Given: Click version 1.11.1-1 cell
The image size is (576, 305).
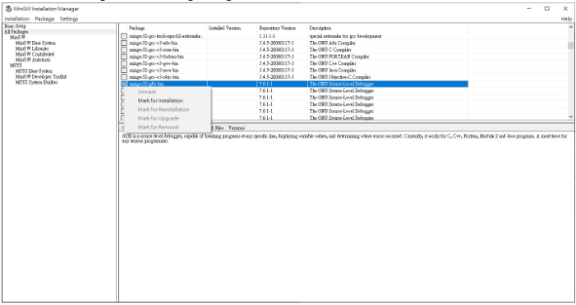Looking at the screenshot, I should coord(267,36).
